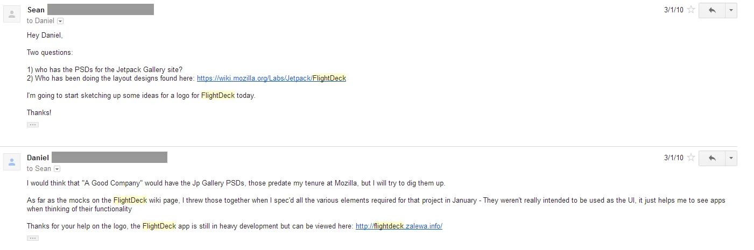Star Daniel's 3/1/10 message
The height and width of the screenshot is (250, 754).
(x=691, y=158)
